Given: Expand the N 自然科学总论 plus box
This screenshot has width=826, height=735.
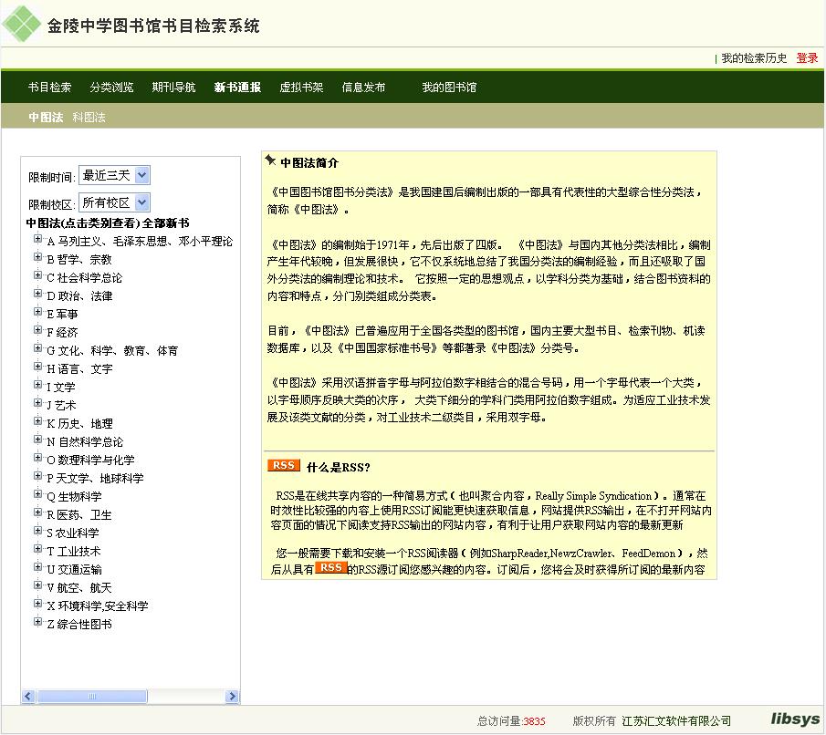Looking at the screenshot, I should tap(37, 440).
